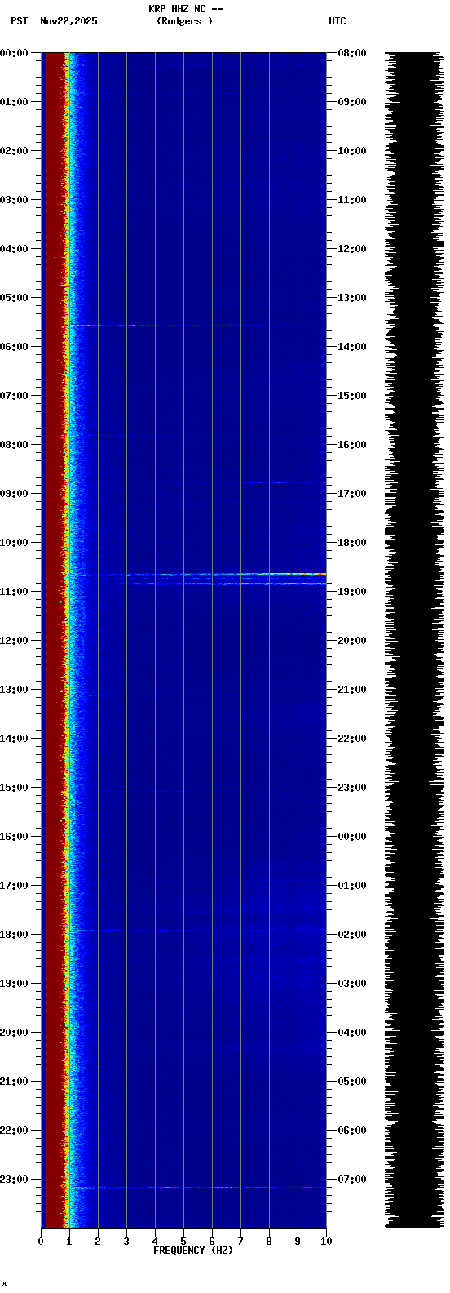Screen dimensions: 450x1293
Task: Click the '07:00' PST time label
Action: pos(14,396)
